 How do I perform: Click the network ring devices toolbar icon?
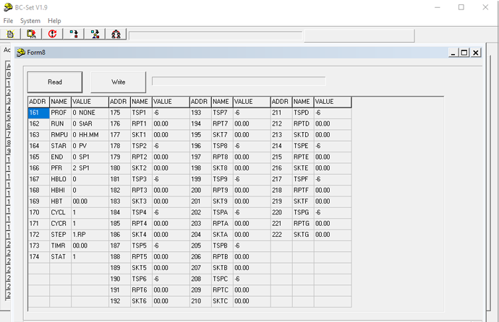point(116,34)
